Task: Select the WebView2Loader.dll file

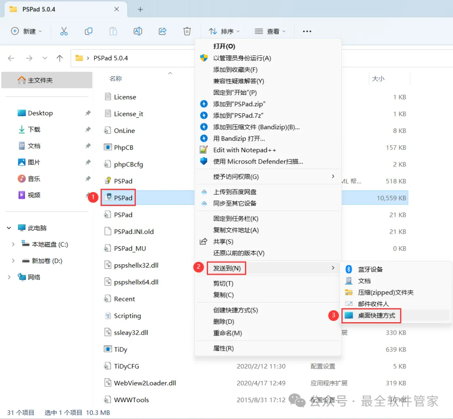Action: [x=145, y=383]
